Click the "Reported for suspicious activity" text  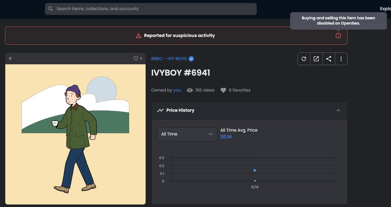pos(180,35)
